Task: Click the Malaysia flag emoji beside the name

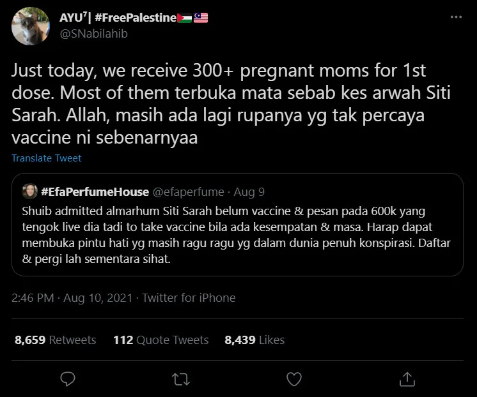Action: point(201,18)
